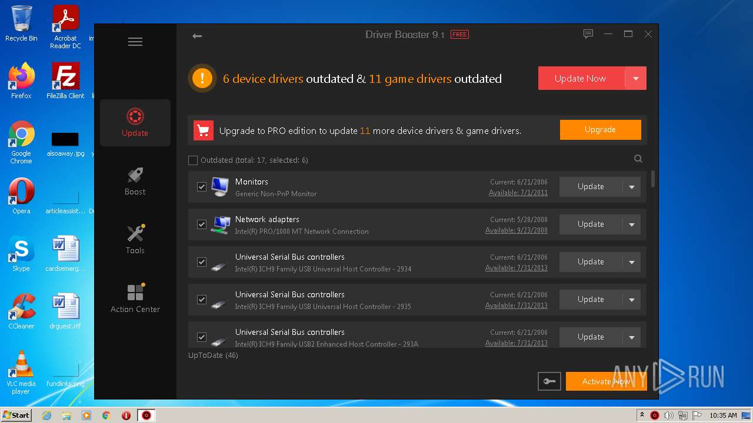The image size is (753, 423).
Task: Open Opera desktop shortcut
Action: pos(21,196)
